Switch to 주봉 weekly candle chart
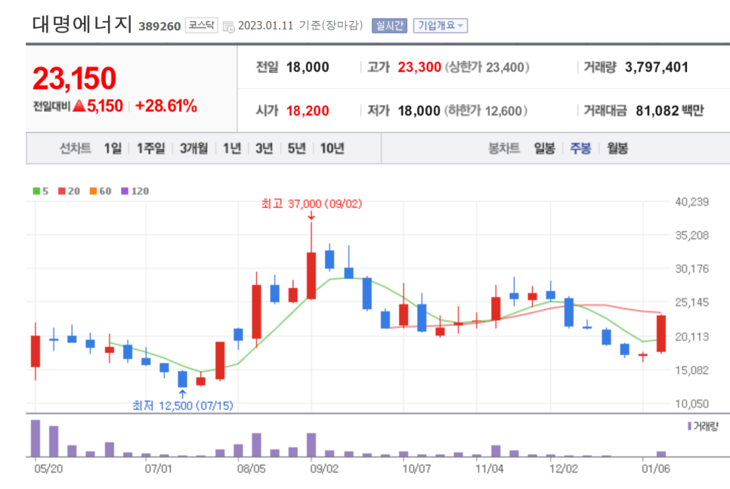 click(580, 149)
